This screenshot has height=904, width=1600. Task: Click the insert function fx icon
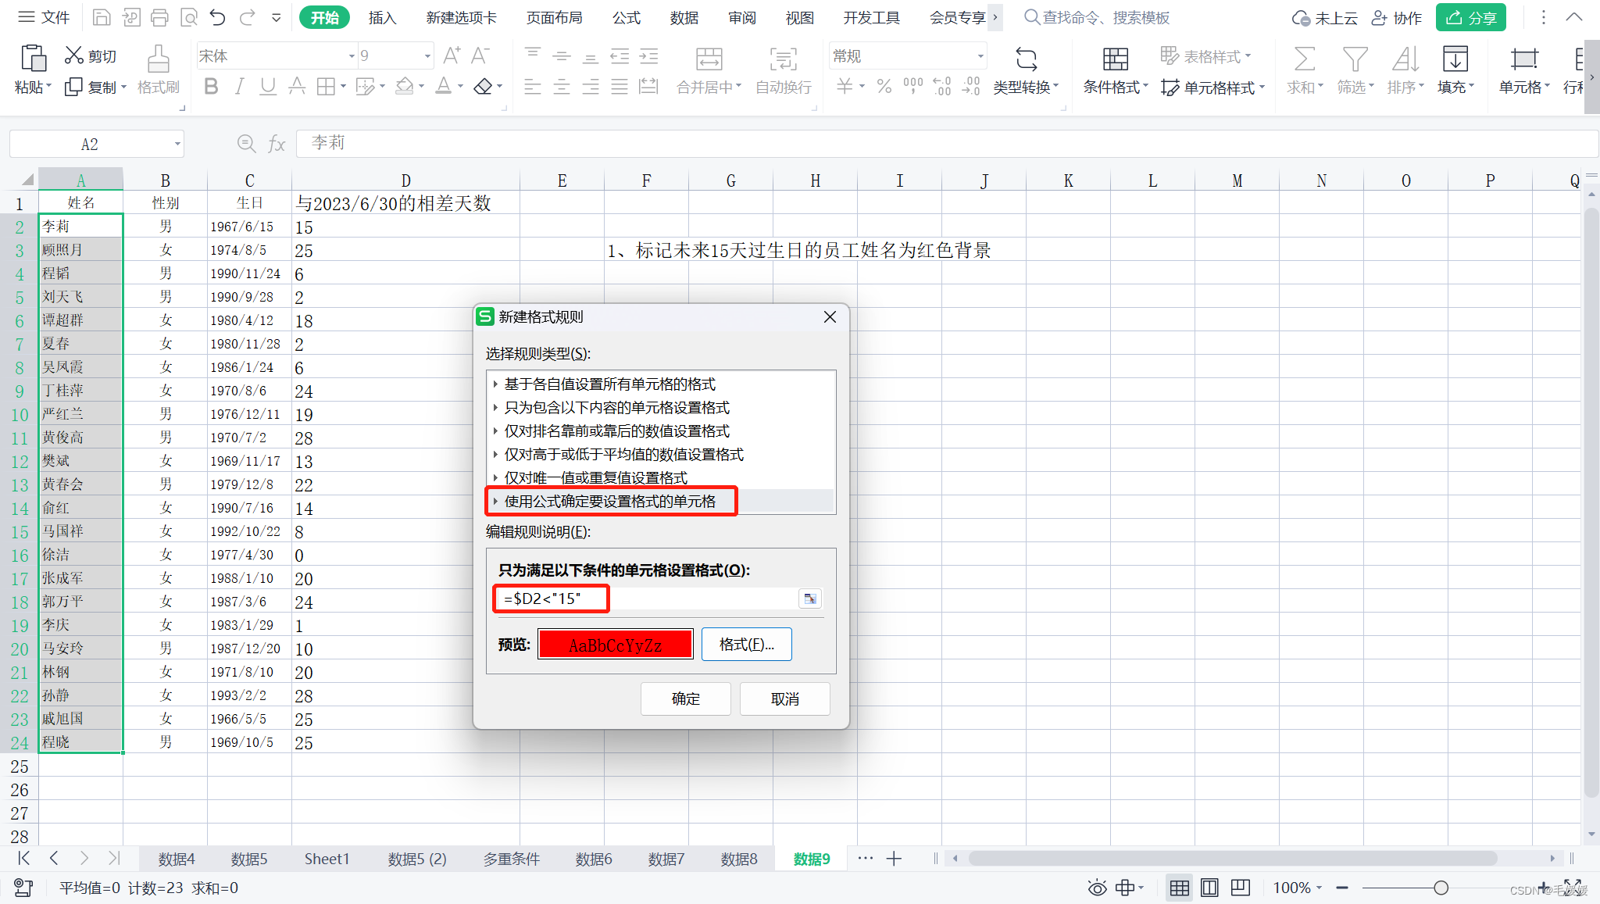click(277, 144)
